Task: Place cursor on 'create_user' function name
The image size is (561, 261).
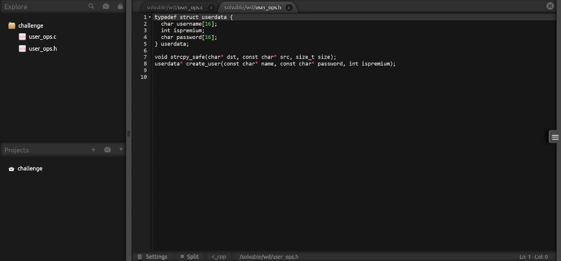Action: click(203, 64)
